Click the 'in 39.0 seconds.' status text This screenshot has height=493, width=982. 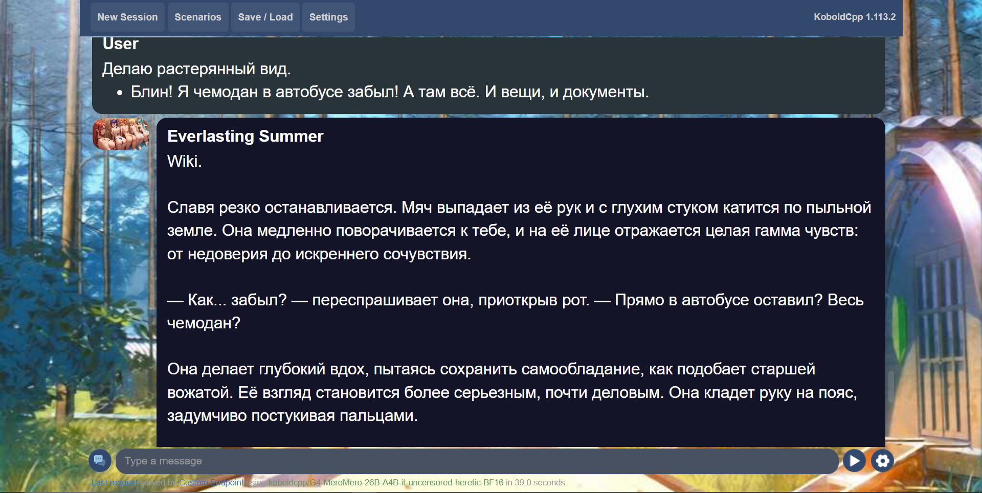click(537, 482)
